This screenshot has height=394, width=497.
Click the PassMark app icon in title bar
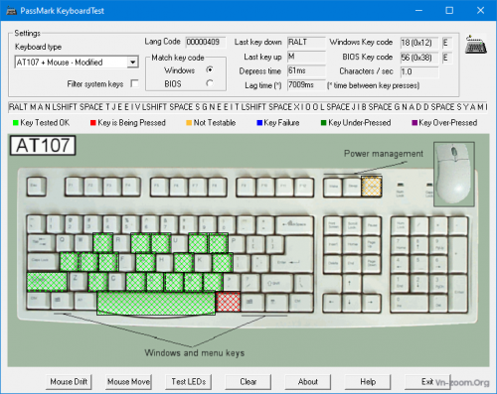point(11,11)
